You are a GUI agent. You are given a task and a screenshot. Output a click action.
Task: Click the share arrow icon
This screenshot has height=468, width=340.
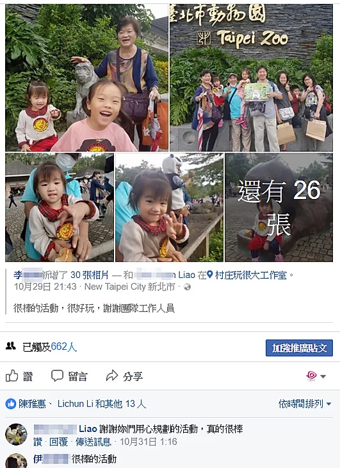(112, 376)
